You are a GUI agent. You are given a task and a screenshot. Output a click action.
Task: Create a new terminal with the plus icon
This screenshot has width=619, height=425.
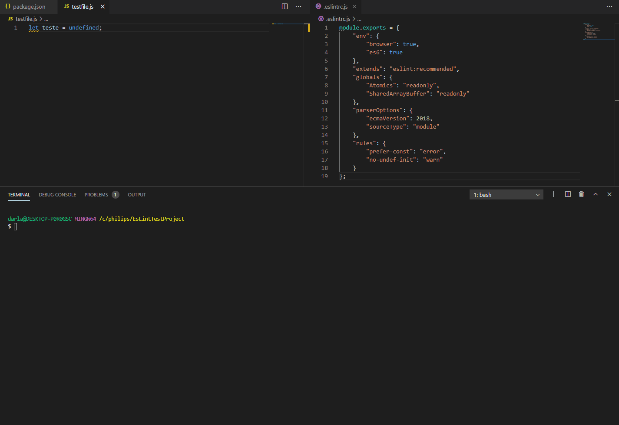coord(553,194)
